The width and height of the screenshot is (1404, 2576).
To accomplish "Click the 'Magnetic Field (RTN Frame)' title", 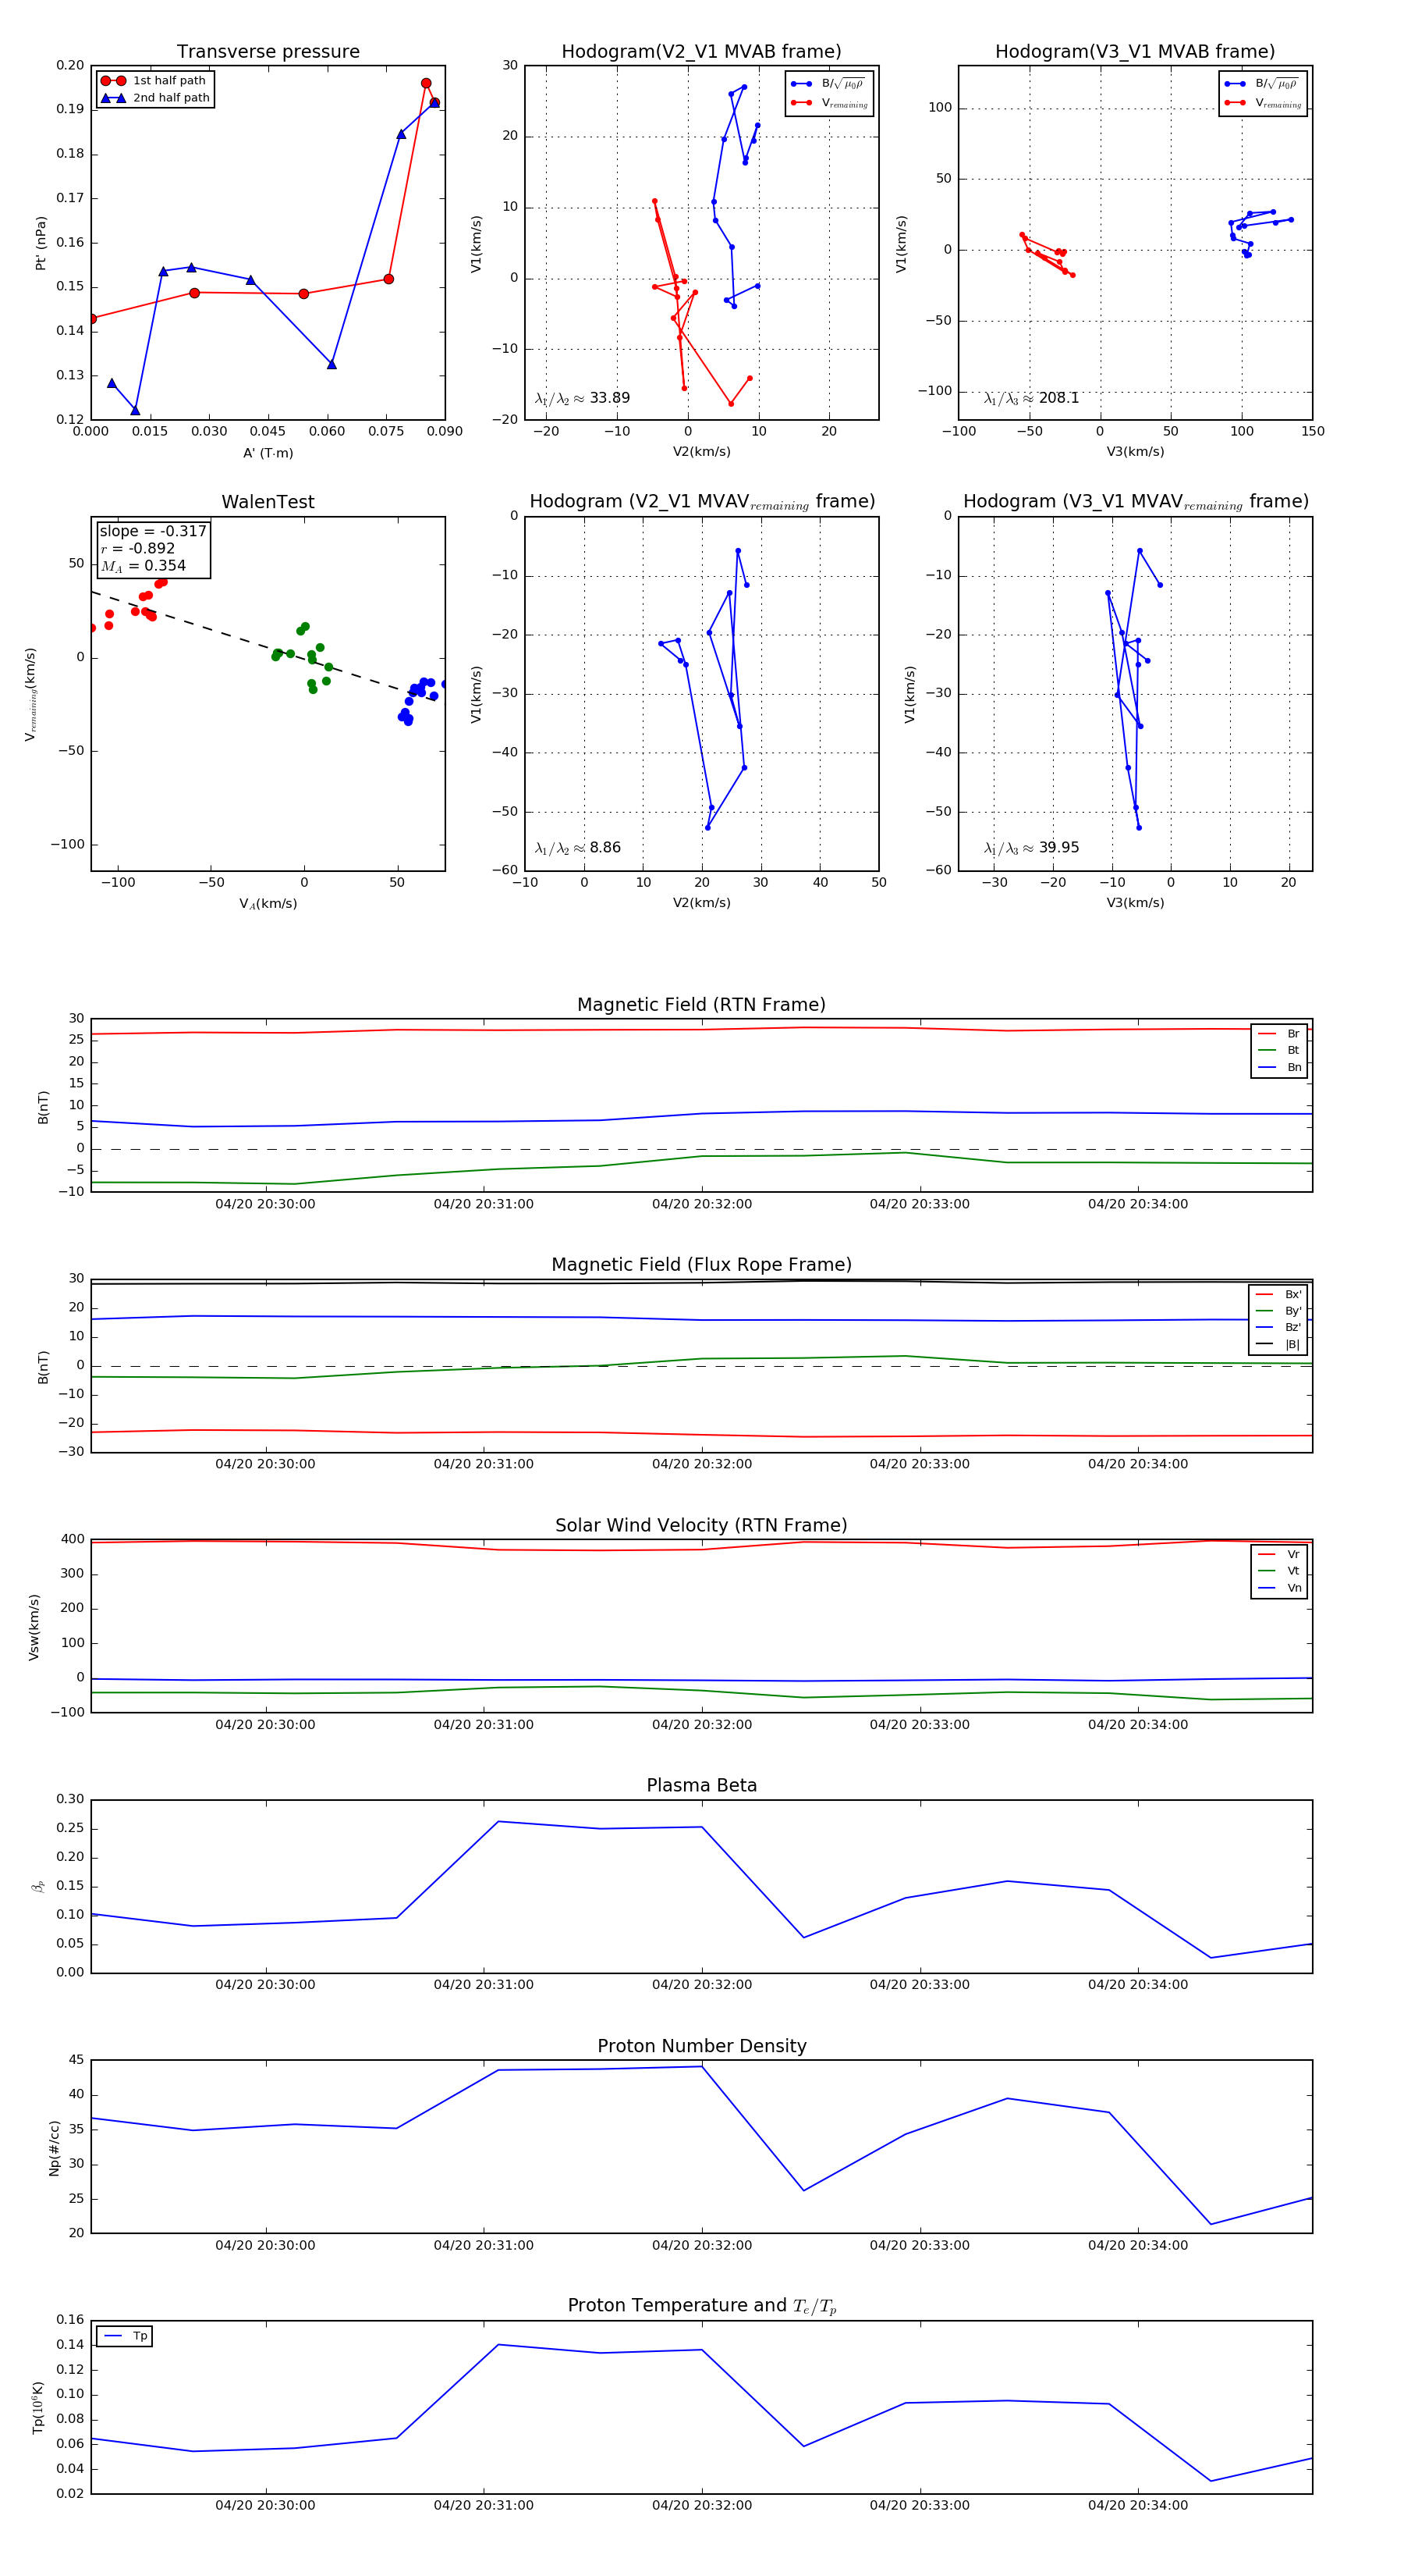I will click(701, 1005).
